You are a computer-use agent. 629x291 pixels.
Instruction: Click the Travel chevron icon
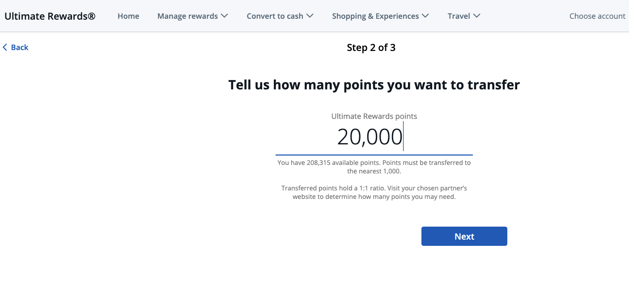coord(476,16)
